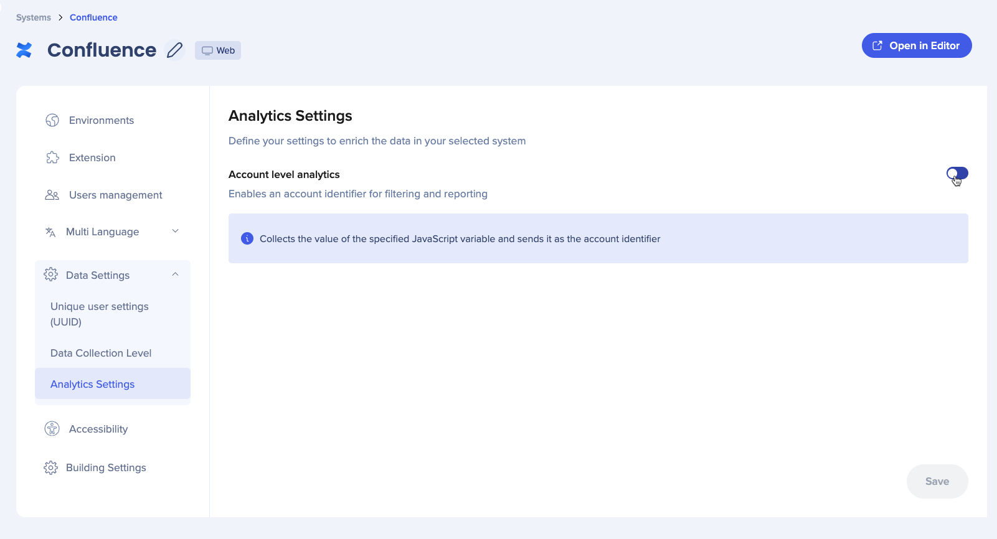Image resolution: width=997 pixels, height=539 pixels.
Task: Toggle the Account level analytics switch
Action: coord(957,174)
